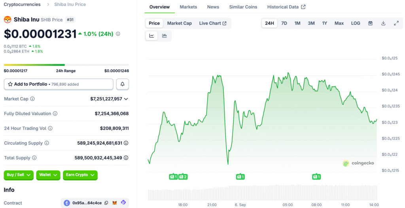Open the Similar Coins tab

point(243,7)
